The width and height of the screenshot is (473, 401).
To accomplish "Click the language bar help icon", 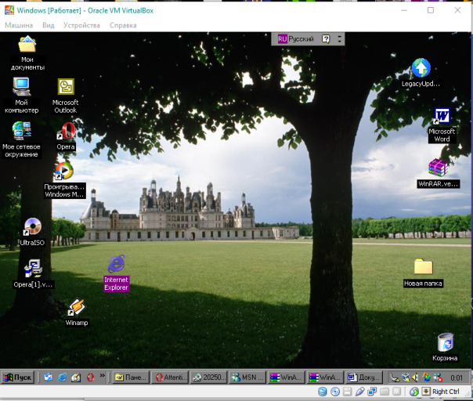I will coord(327,38).
